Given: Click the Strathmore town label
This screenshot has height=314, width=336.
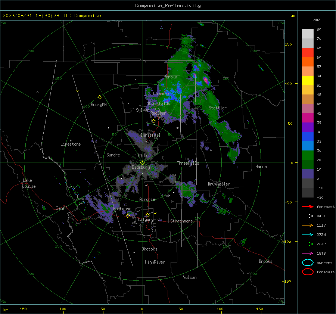Looking at the screenshot, I should click(x=181, y=221).
